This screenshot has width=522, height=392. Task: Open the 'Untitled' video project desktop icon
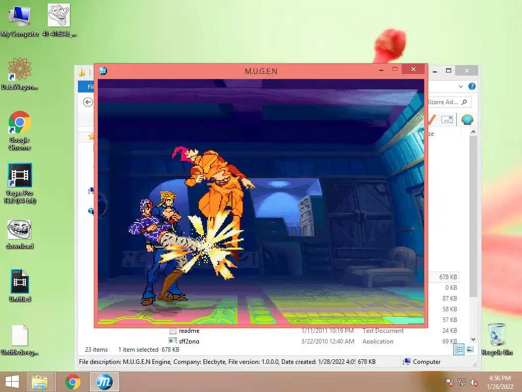coord(19,286)
